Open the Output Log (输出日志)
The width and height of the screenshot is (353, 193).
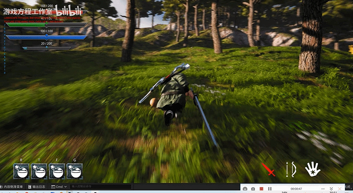click(38, 187)
